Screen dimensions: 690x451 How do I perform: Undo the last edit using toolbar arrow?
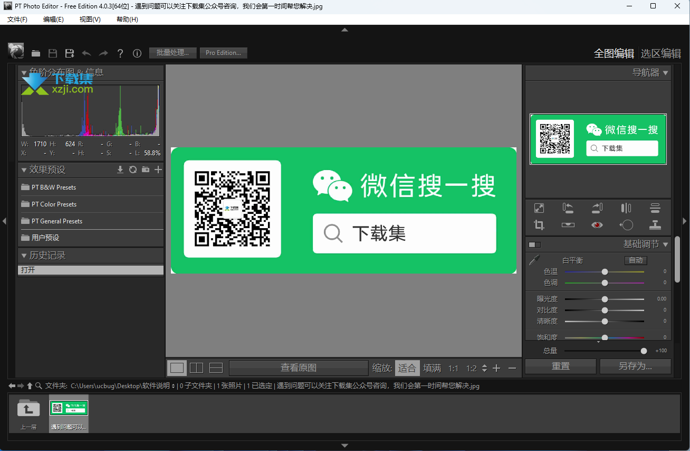(87, 53)
